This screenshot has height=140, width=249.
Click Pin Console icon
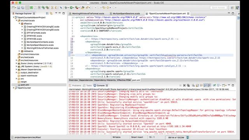point(214,86)
